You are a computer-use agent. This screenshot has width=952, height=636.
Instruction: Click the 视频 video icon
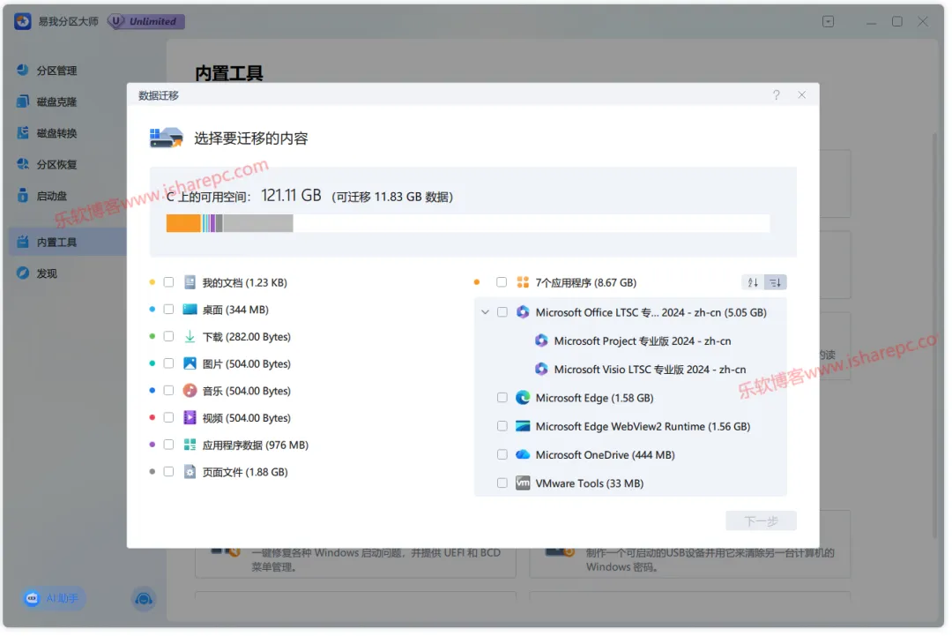[x=190, y=418]
